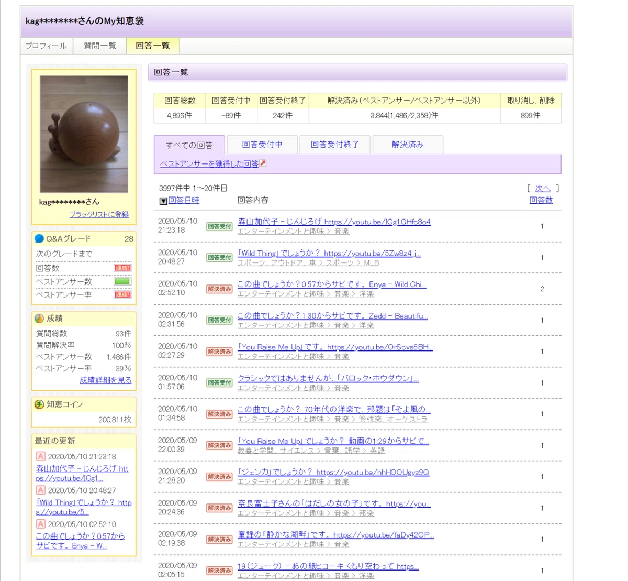Open answer 「ジェンカ」でしょうか？
The height and width of the screenshot is (581, 628).
[333, 473]
